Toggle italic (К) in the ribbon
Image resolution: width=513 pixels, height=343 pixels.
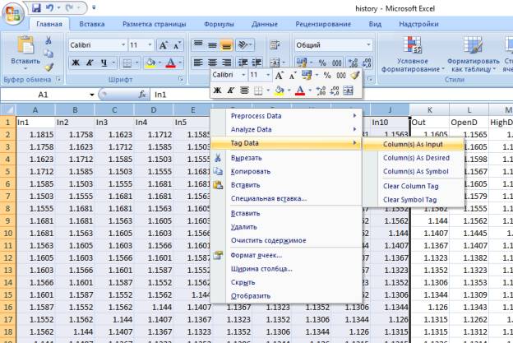coord(90,63)
